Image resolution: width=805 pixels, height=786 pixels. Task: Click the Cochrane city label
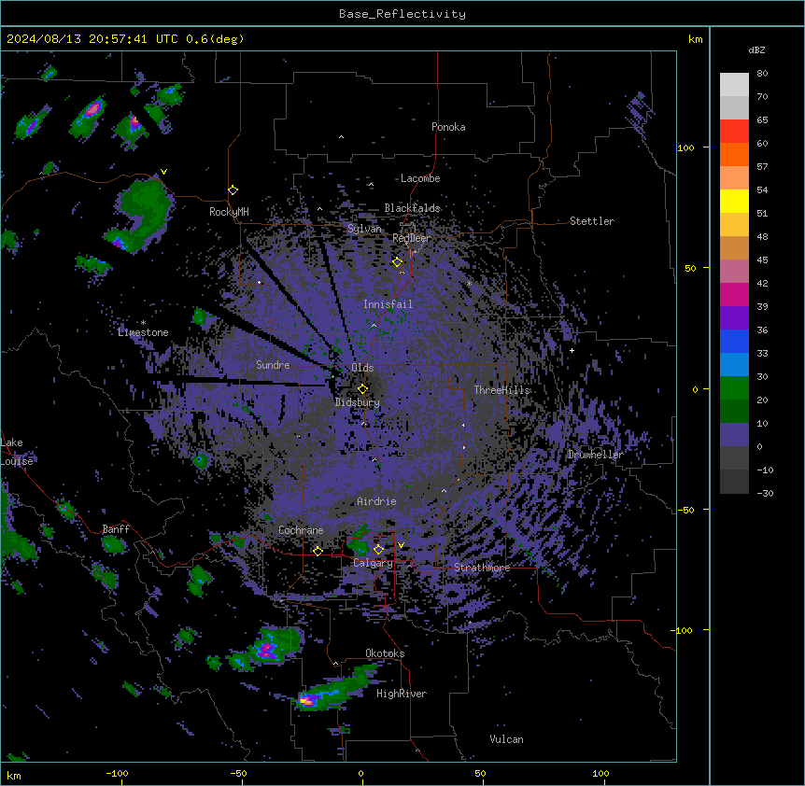tap(301, 530)
